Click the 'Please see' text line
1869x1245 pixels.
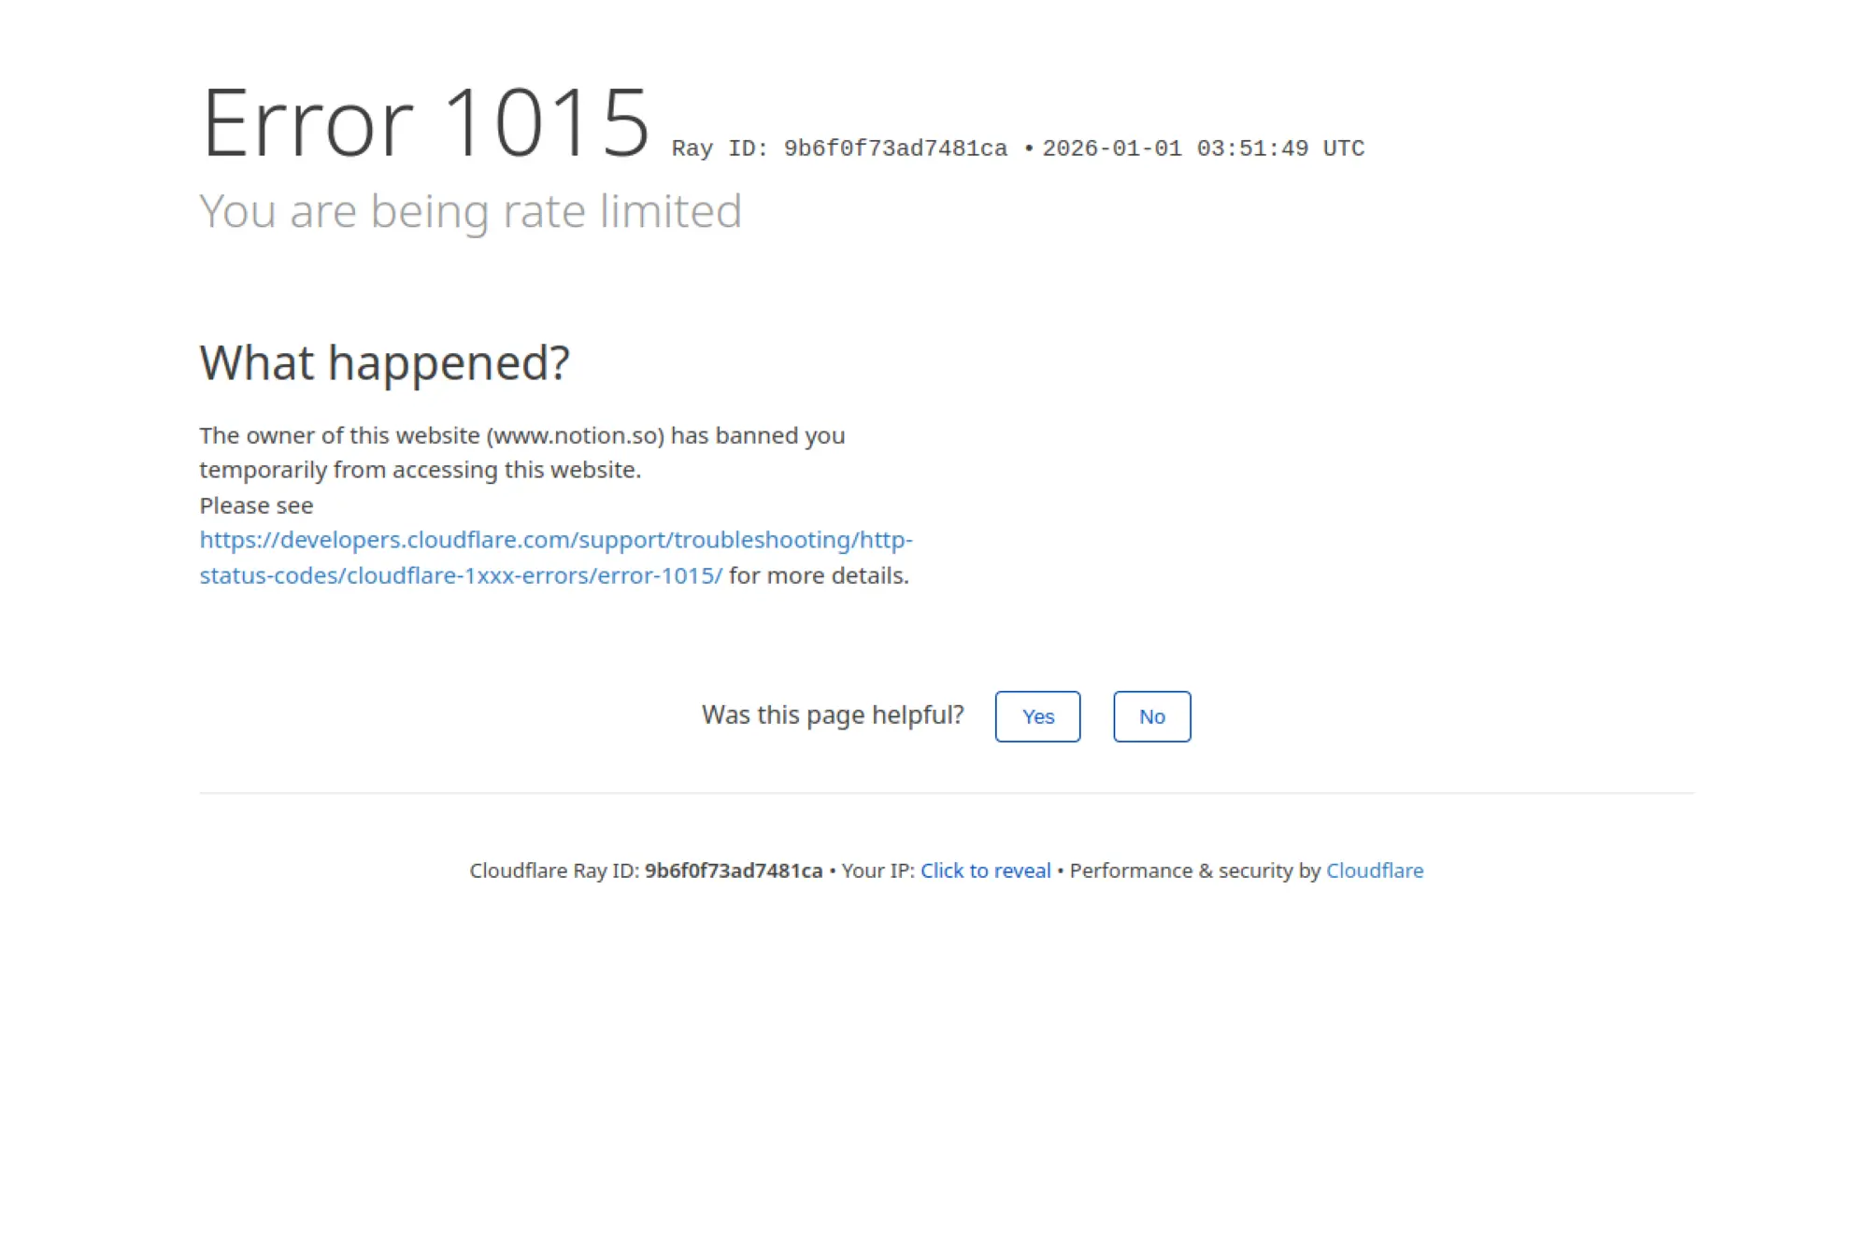coord(256,505)
